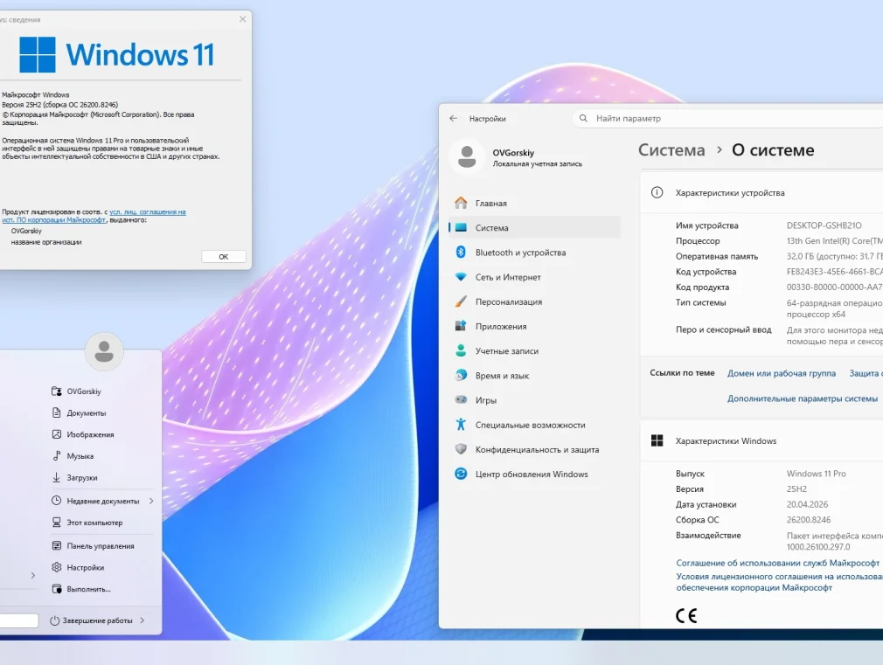
Task: Open the Gaming icon in sidebar
Action: coord(461,400)
